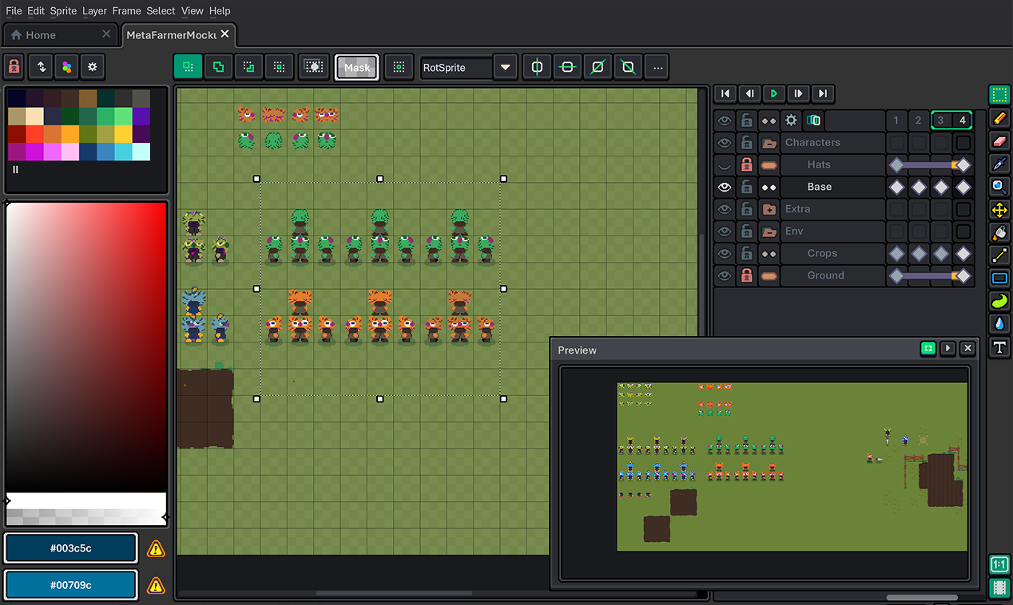
Task: Toggle visibility of the Crops layer
Action: pos(725,253)
